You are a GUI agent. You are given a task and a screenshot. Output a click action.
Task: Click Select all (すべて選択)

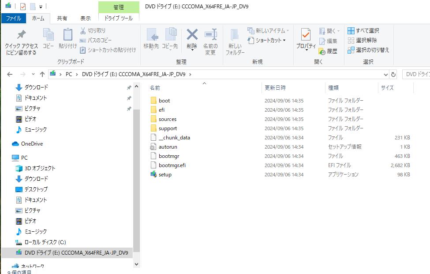click(x=363, y=31)
